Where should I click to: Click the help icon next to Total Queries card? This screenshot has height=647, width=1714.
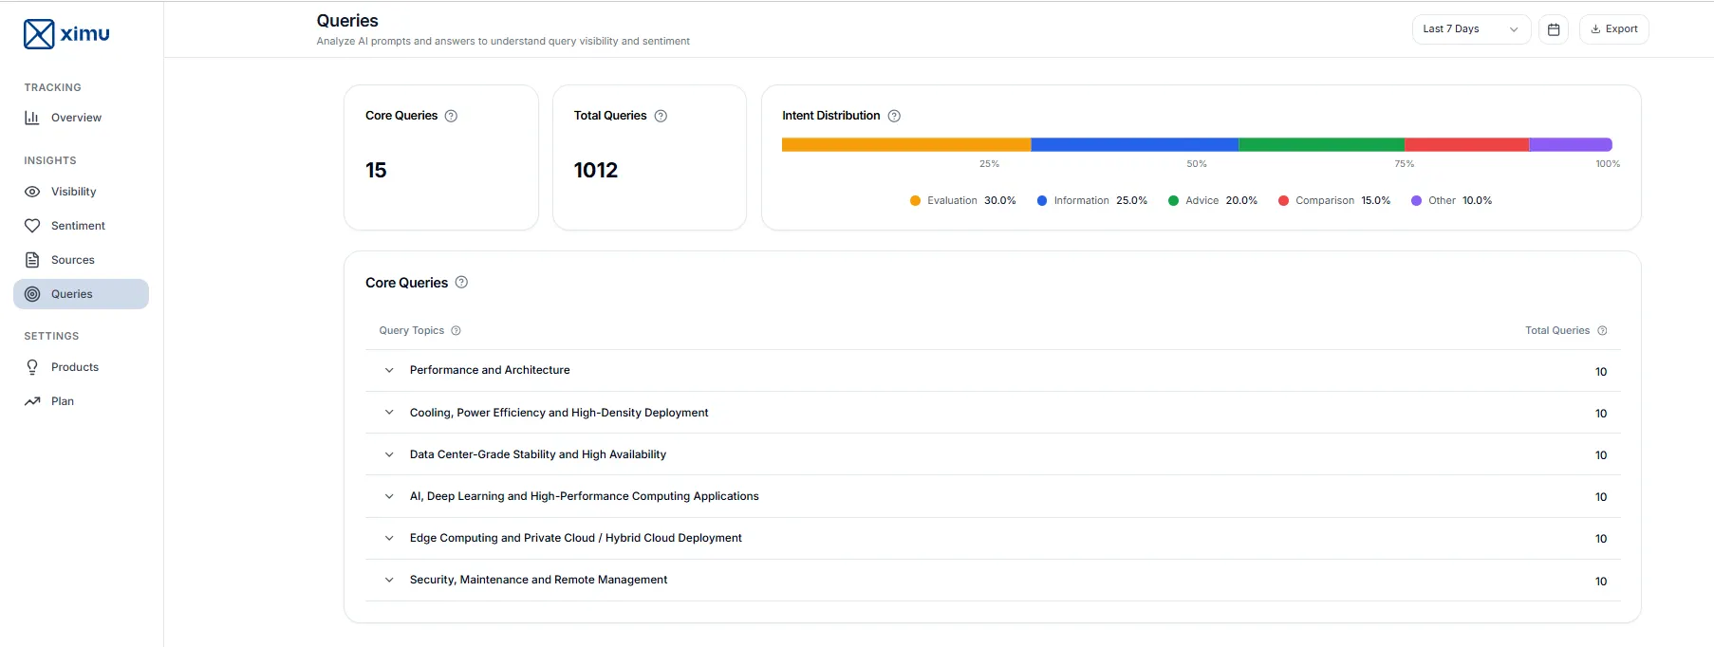coord(661,116)
